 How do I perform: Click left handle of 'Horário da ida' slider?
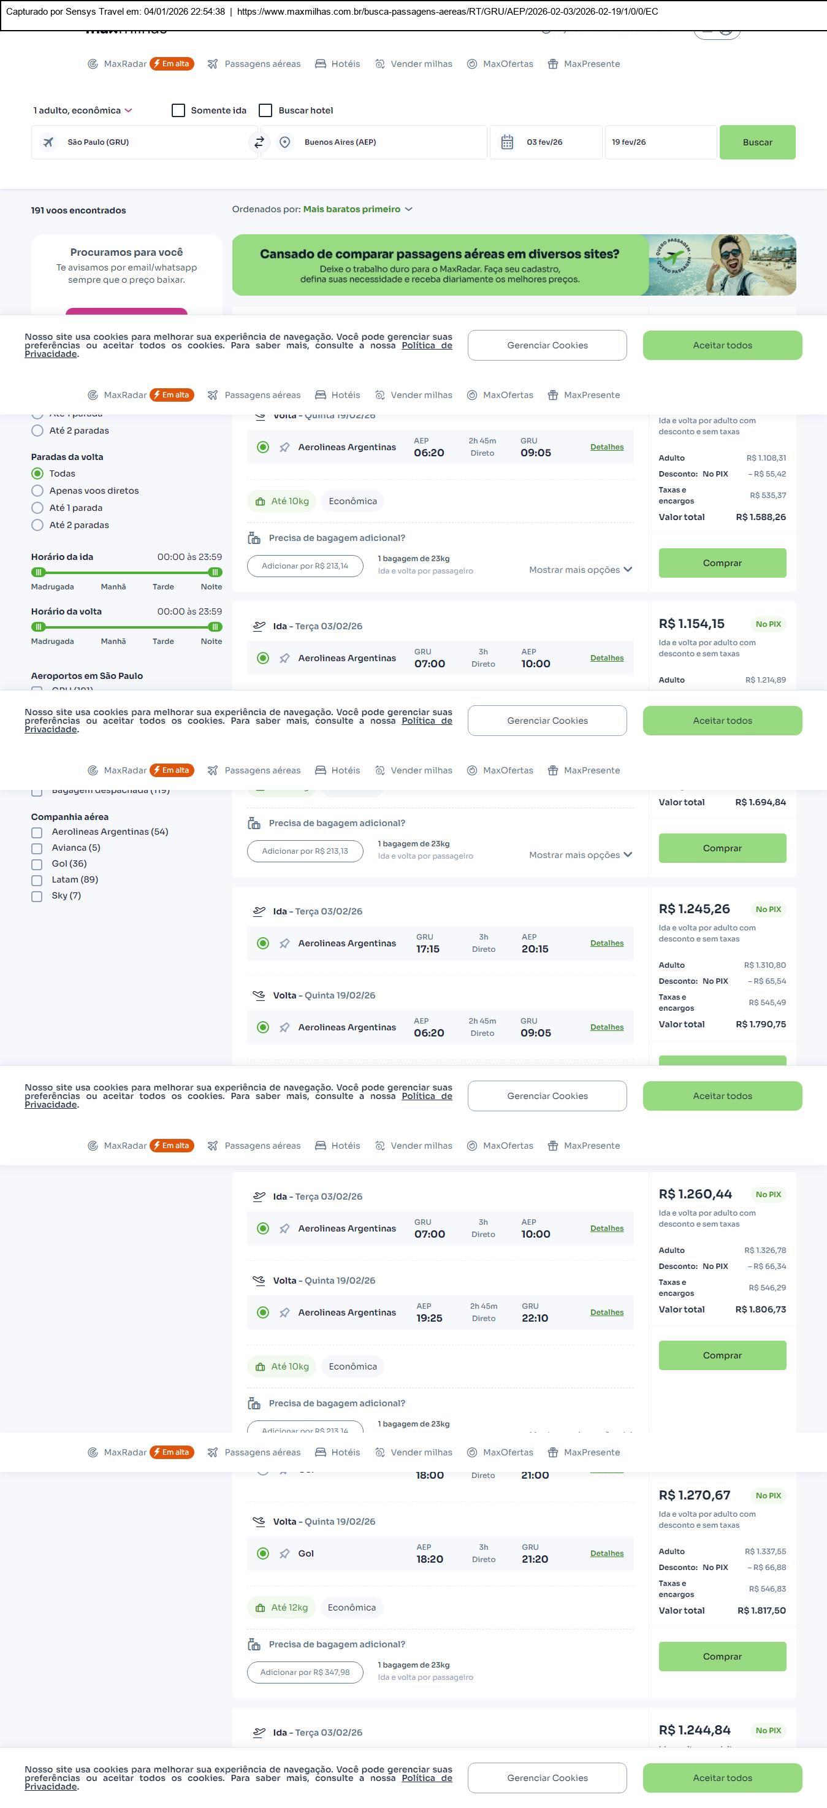(39, 572)
